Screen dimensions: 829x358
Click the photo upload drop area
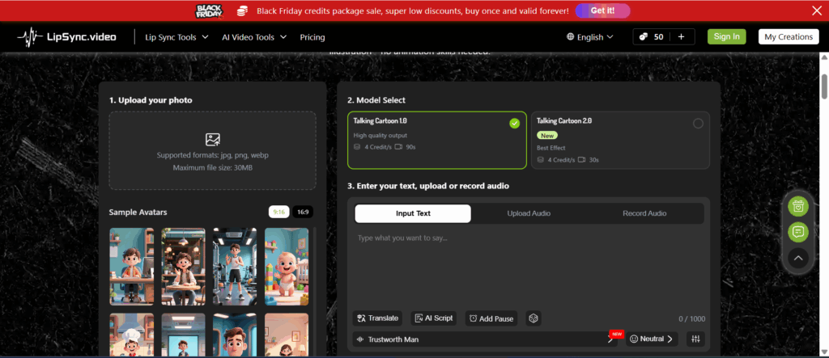(x=213, y=150)
